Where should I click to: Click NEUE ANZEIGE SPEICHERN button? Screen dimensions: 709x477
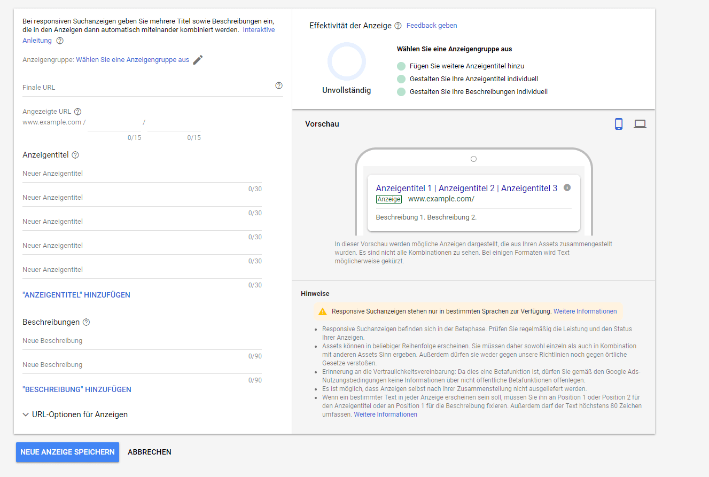[x=67, y=452]
